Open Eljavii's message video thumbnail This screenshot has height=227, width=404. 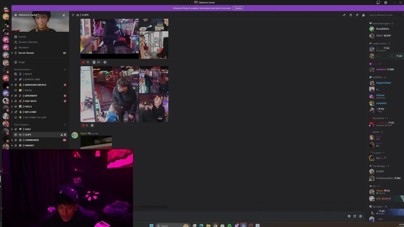tap(96, 143)
